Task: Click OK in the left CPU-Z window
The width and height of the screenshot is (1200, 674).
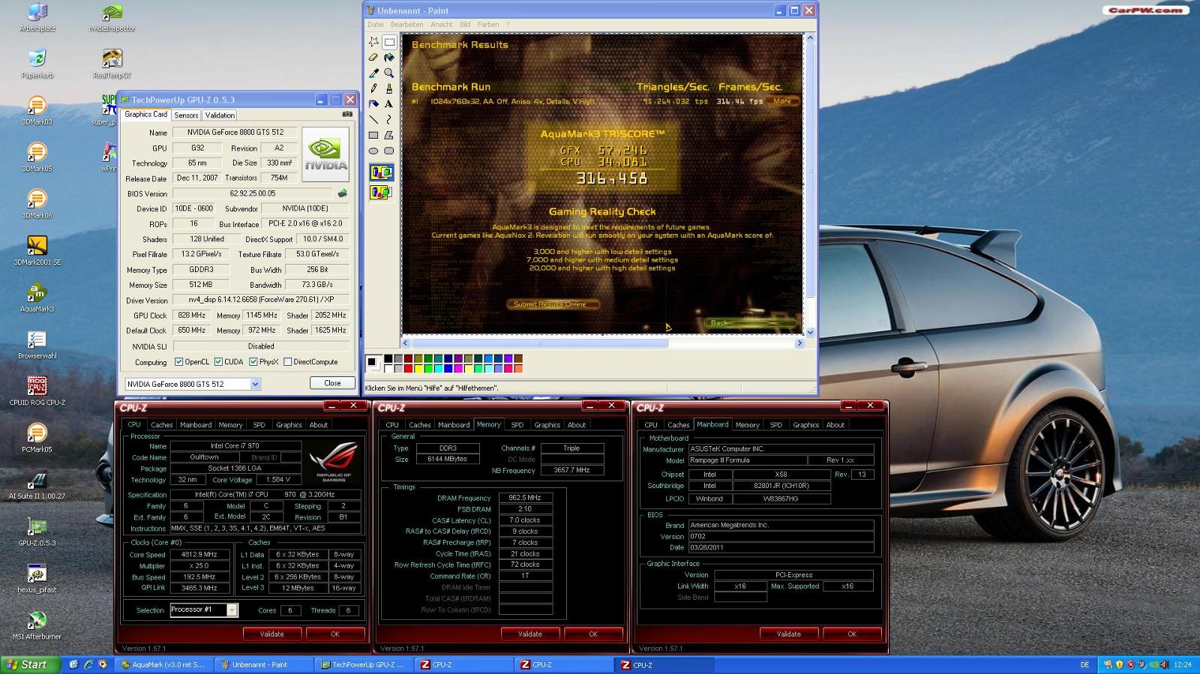Action: point(335,634)
